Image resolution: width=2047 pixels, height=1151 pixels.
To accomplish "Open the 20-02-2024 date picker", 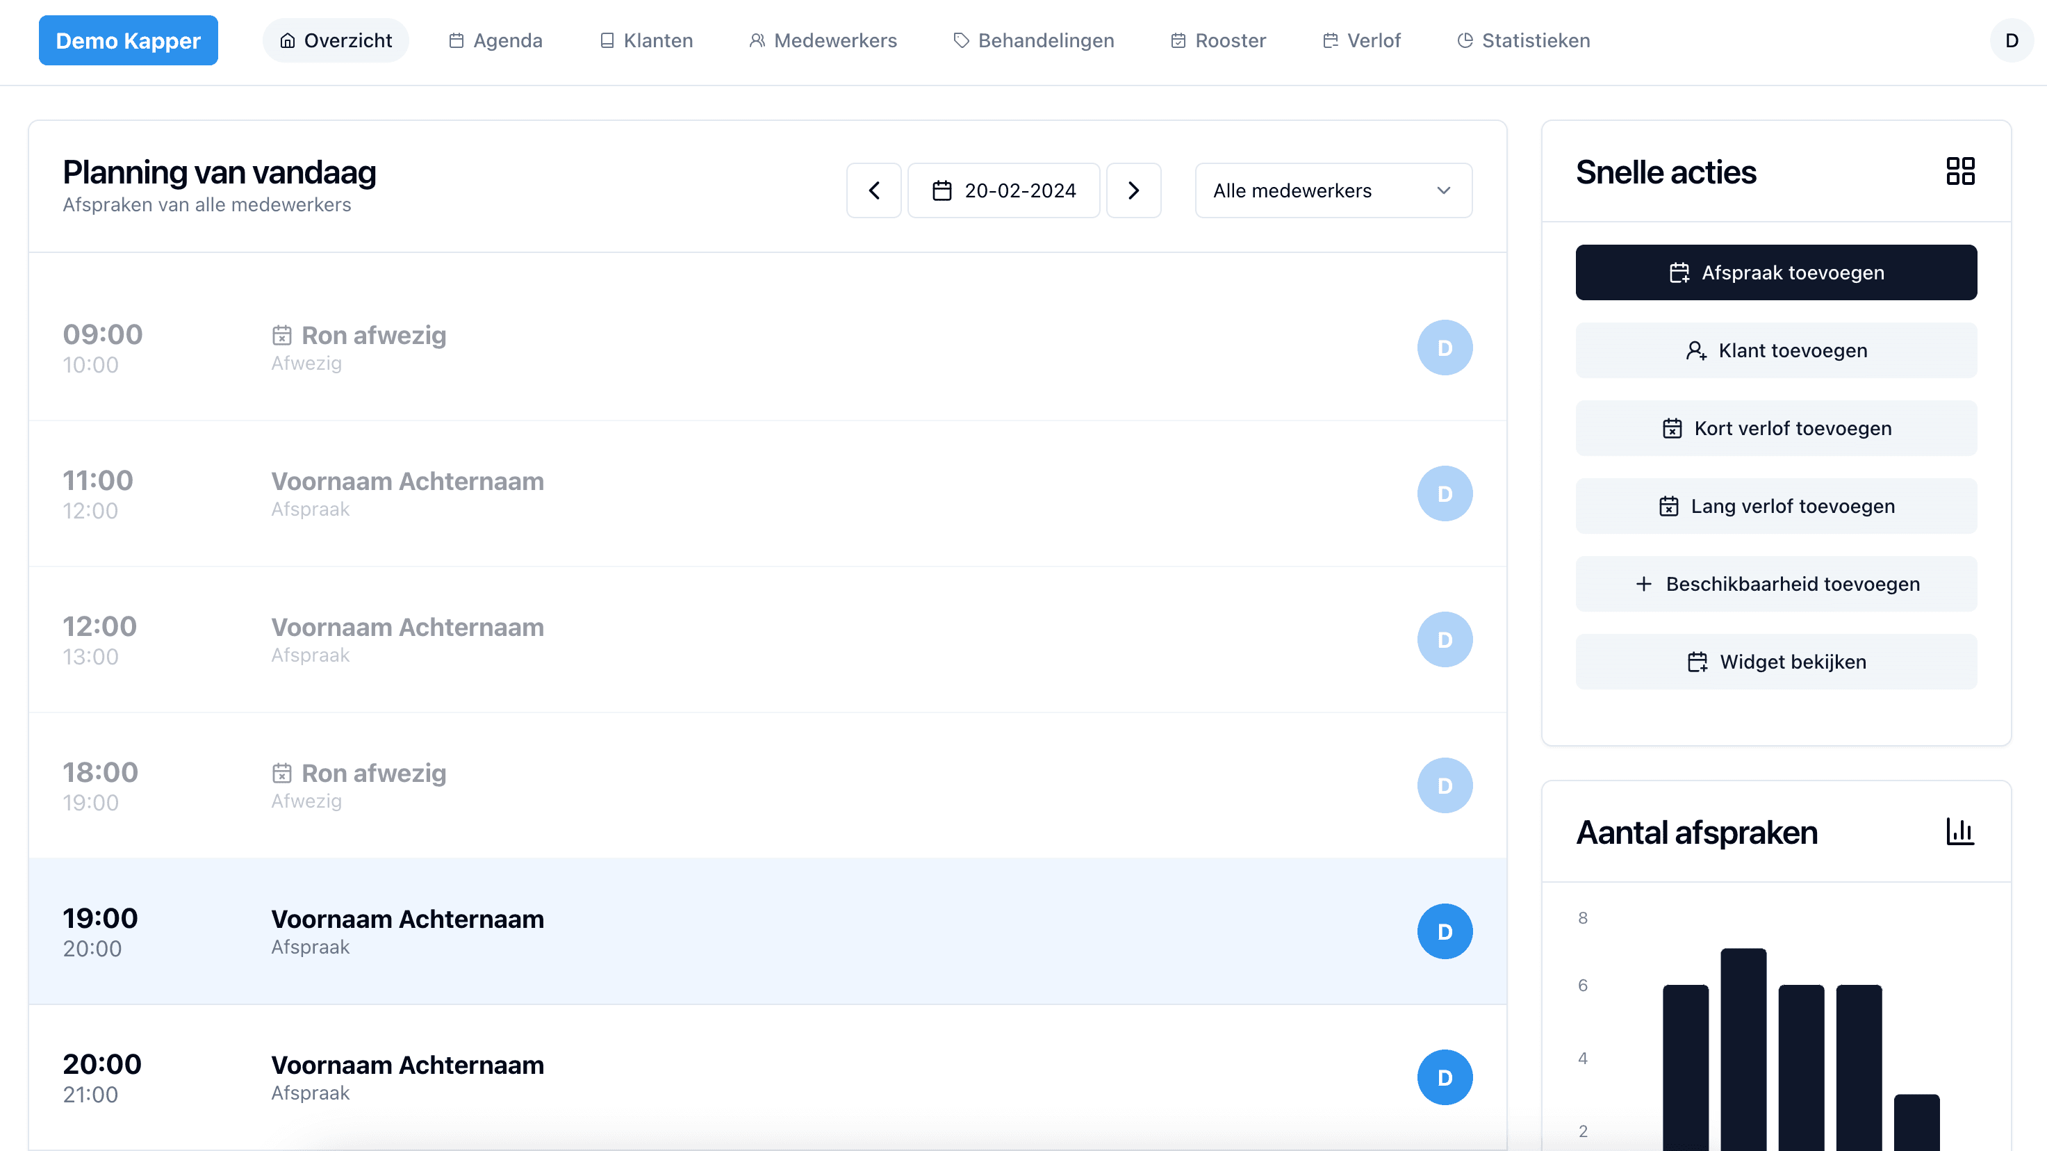I will (1003, 190).
